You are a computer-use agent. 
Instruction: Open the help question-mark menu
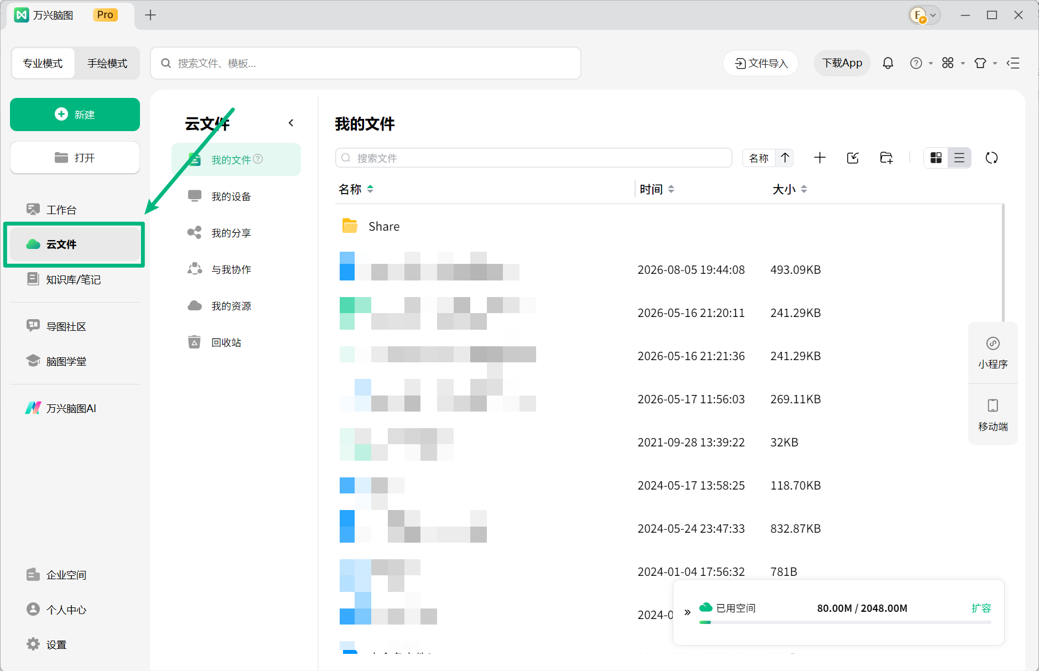pos(921,63)
